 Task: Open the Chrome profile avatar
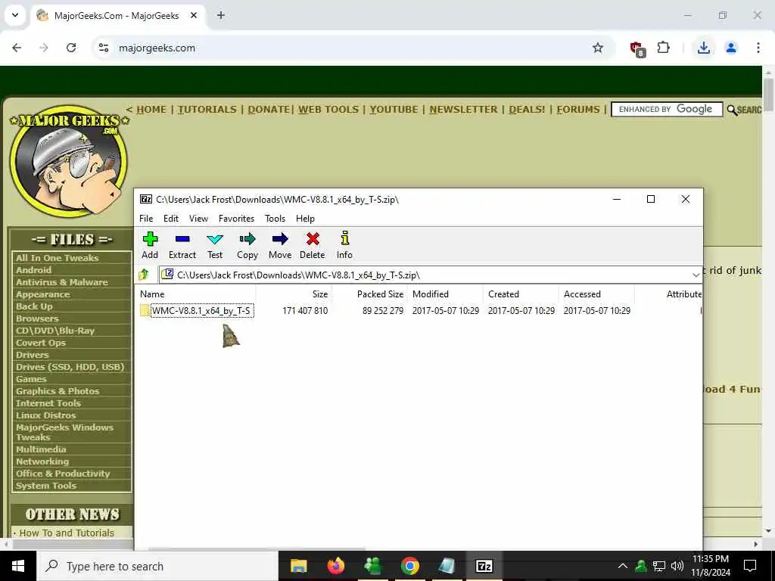(x=731, y=48)
